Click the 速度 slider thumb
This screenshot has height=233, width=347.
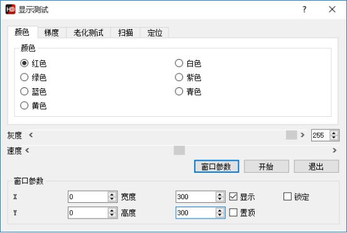(179, 150)
